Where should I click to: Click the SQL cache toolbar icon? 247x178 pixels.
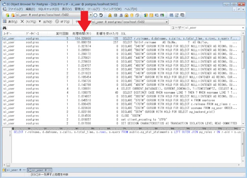coord(157,15)
